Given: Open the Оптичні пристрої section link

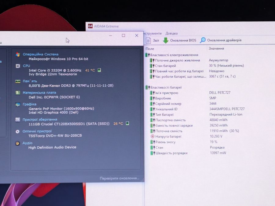Looking at the screenshot, I should coord(37,131).
